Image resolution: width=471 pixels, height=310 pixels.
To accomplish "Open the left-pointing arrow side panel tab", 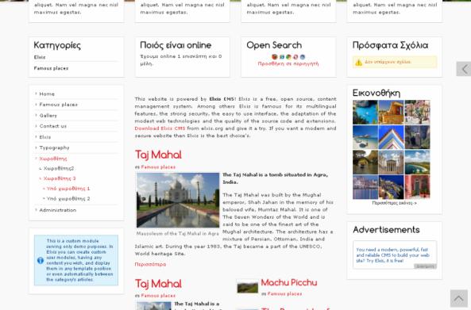I will 464,69.
